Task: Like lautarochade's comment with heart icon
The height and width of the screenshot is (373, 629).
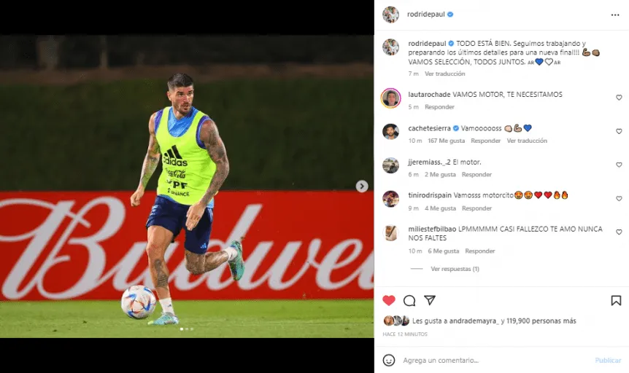Action: point(619,98)
